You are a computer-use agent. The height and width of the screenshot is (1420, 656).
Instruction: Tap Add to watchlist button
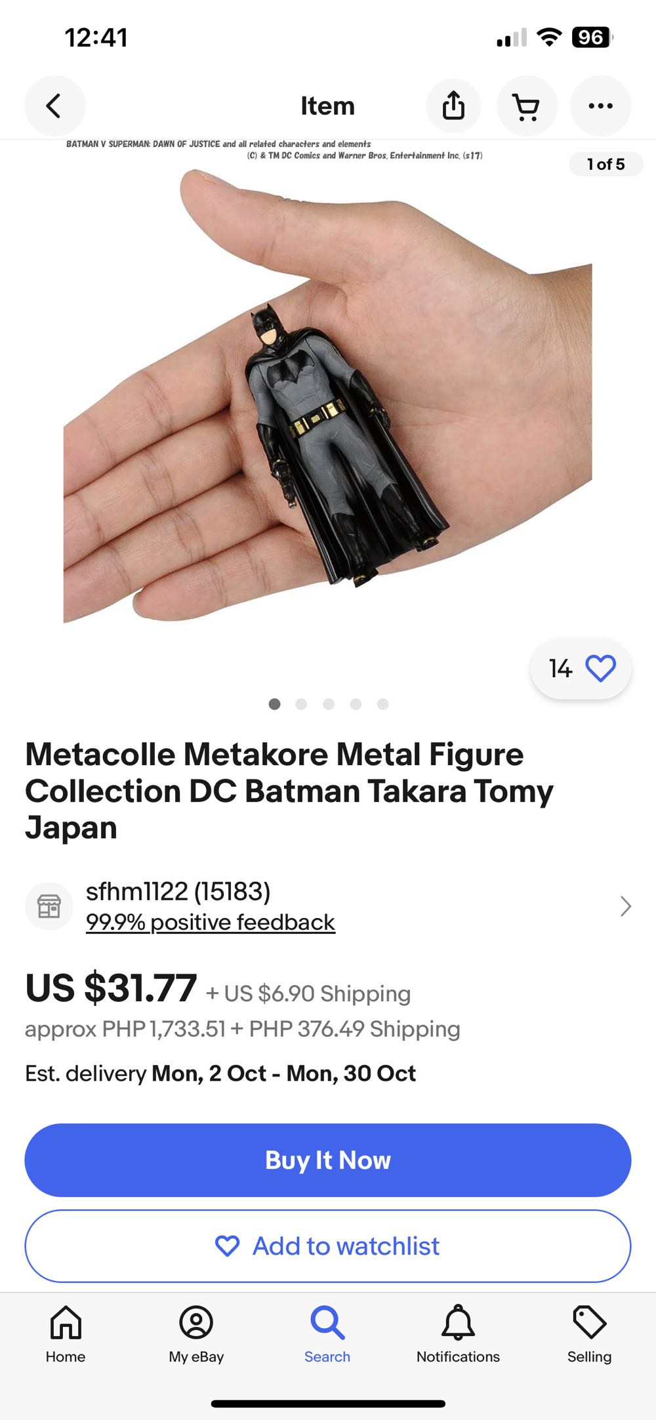(x=328, y=1245)
